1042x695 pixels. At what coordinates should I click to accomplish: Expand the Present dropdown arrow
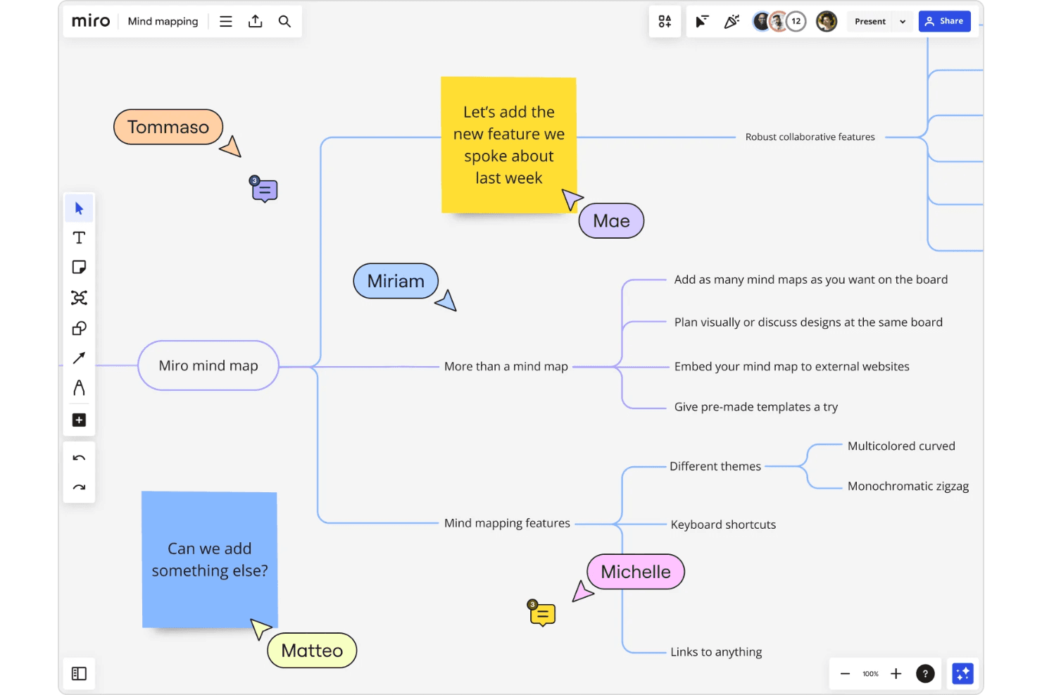pos(903,21)
